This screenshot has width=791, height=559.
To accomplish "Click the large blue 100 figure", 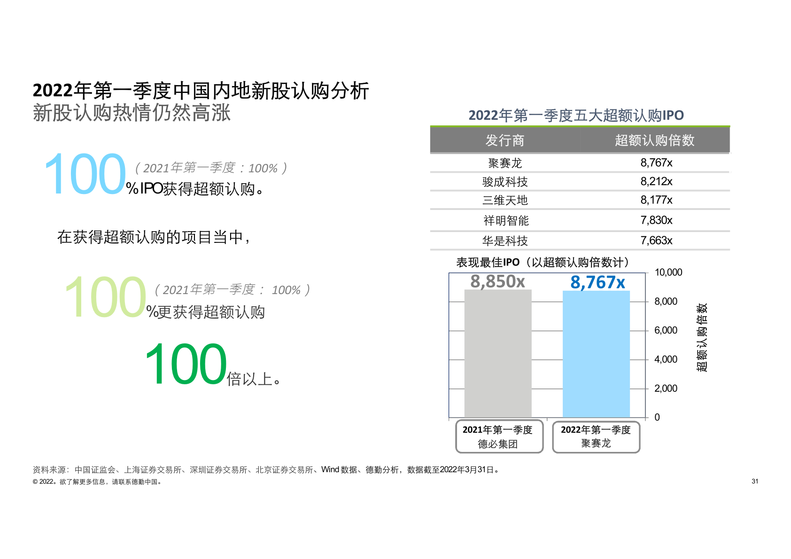I will [85, 175].
